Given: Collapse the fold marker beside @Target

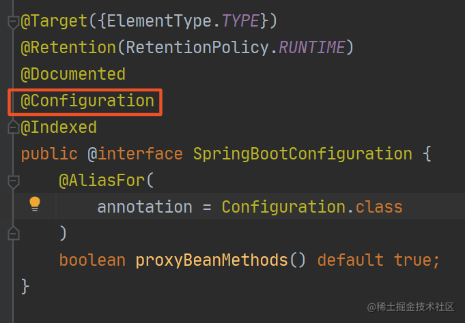Looking at the screenshot, I should tap(13, 22).
